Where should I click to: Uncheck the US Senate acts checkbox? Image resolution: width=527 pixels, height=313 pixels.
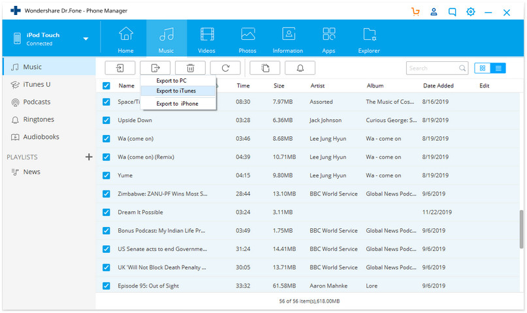click(x=106, y=249)
